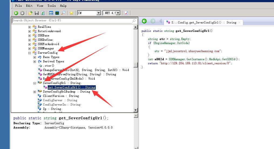Click the green waveform Analyzer icon
Viewport: 274px width, 149px height.
click(x=57, y=13)
